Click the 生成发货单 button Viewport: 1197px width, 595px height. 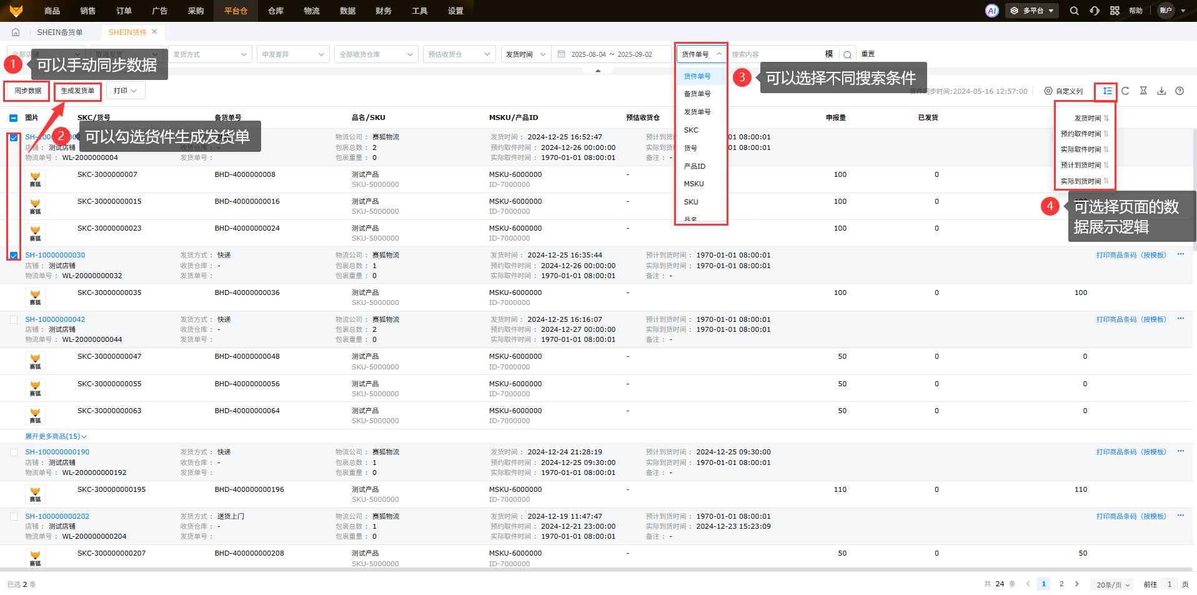tap(77, 91)
